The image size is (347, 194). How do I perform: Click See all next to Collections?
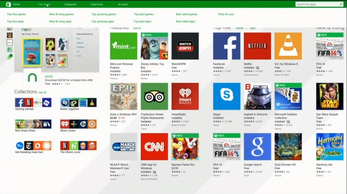(42, 92)
